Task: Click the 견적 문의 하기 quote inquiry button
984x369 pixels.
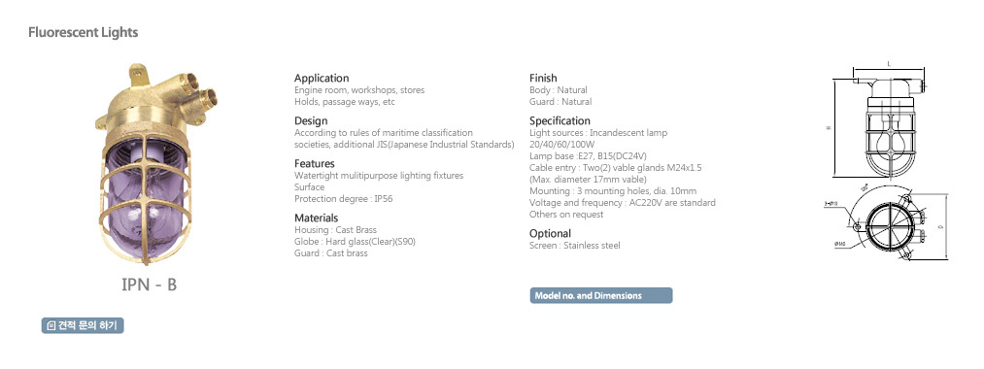Action: click(83, 325)
